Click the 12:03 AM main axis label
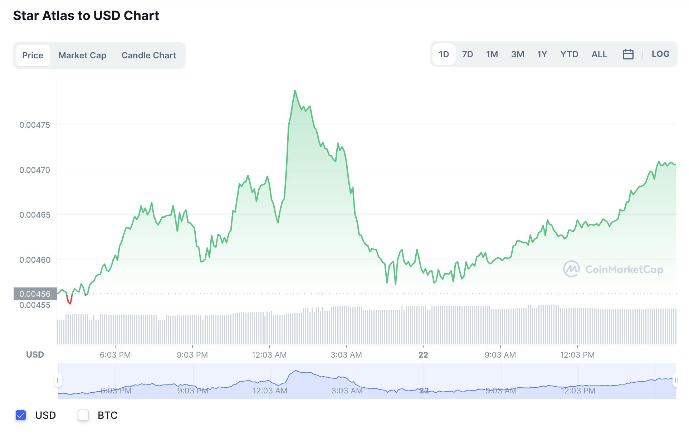Image resolution: width=689 pixels, height=436 pixels. point(269,355)
